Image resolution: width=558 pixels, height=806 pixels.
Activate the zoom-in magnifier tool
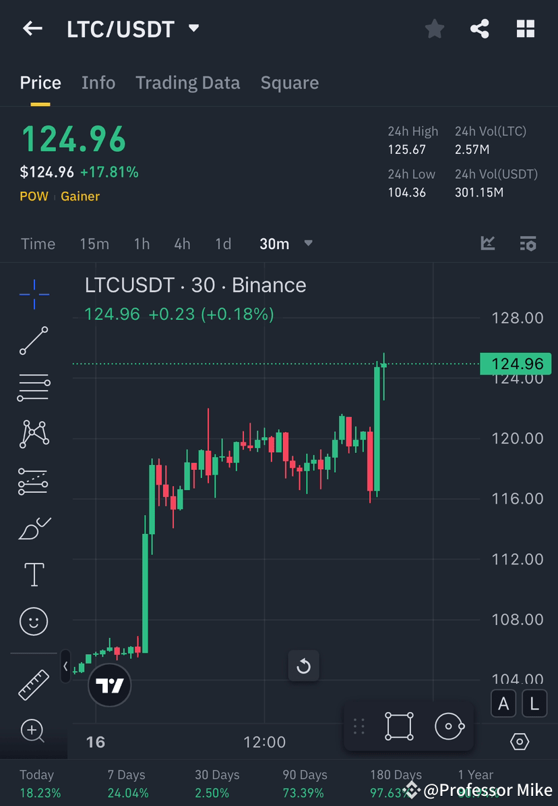tap(34, 731)
